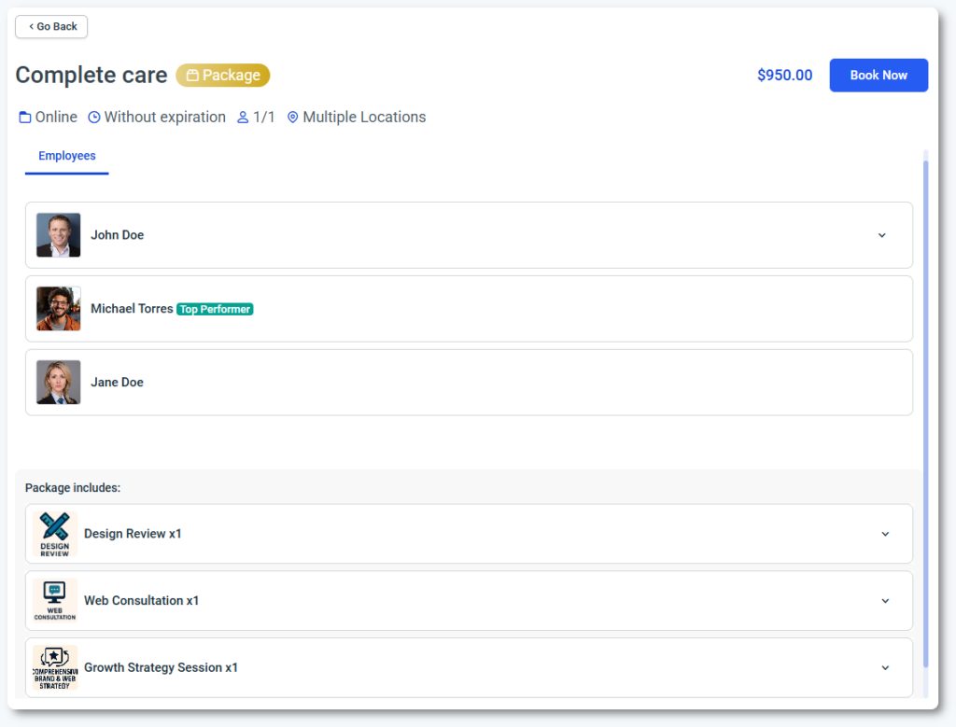
Task: Click John Doe profile photo
Action: click(59, 235)
